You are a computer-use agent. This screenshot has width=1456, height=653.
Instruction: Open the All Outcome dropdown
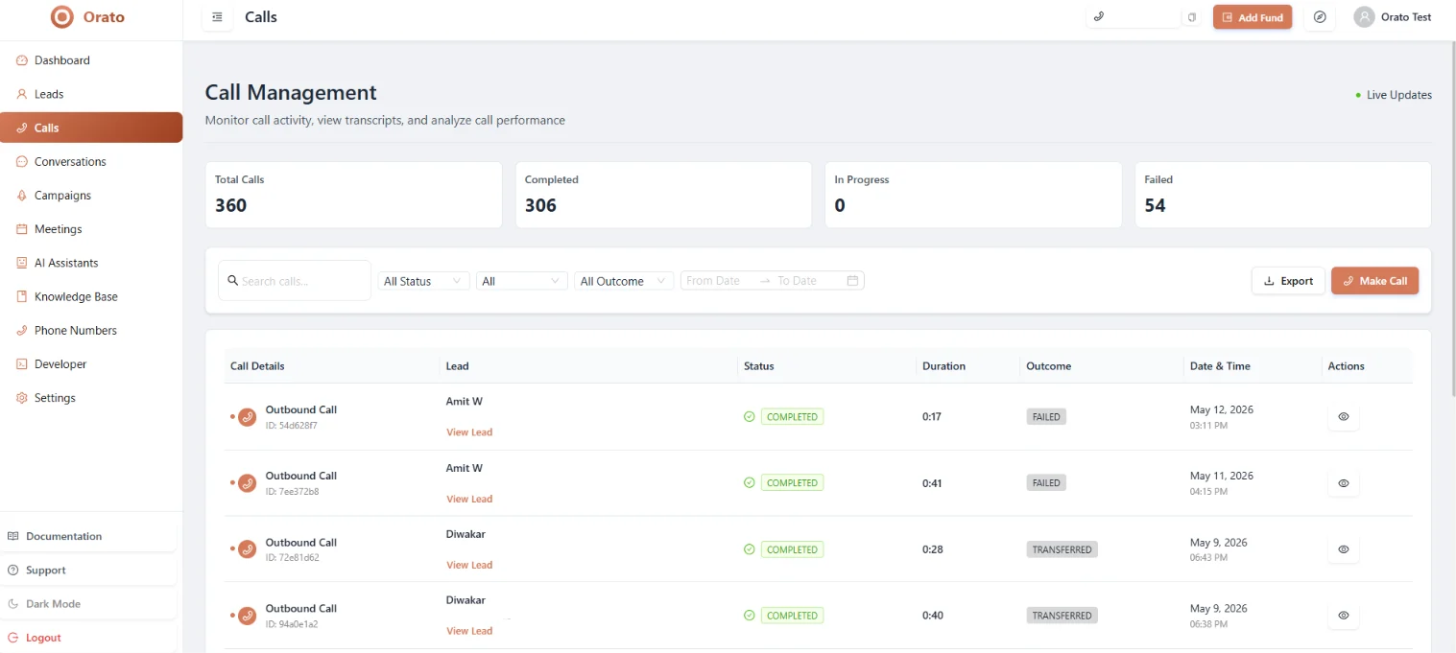(624, 281)
